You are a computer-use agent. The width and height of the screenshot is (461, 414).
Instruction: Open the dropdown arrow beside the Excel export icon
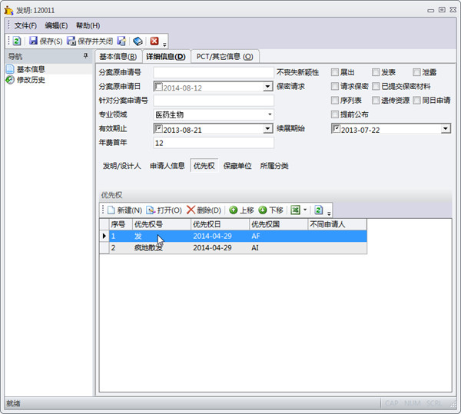(305, 210)
